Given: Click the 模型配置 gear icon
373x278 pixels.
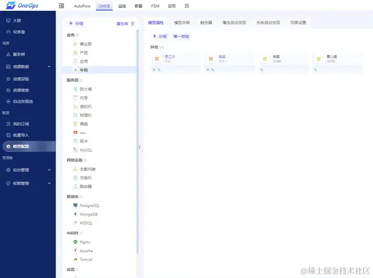Looking at the screenshot, I should (x=8, y=147).
